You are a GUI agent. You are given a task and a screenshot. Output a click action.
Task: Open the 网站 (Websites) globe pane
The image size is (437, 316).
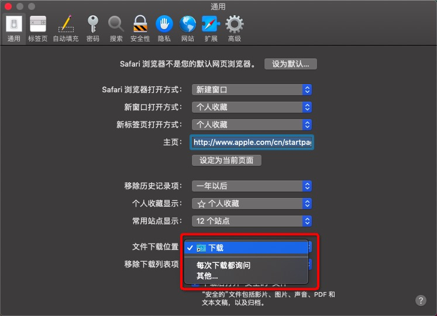pos(188,29)
